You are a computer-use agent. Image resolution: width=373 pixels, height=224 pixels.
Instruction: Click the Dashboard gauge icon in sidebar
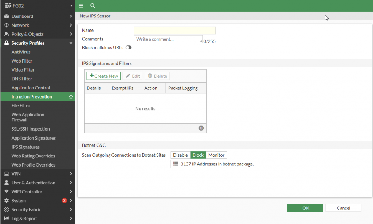tap(7, 16)
